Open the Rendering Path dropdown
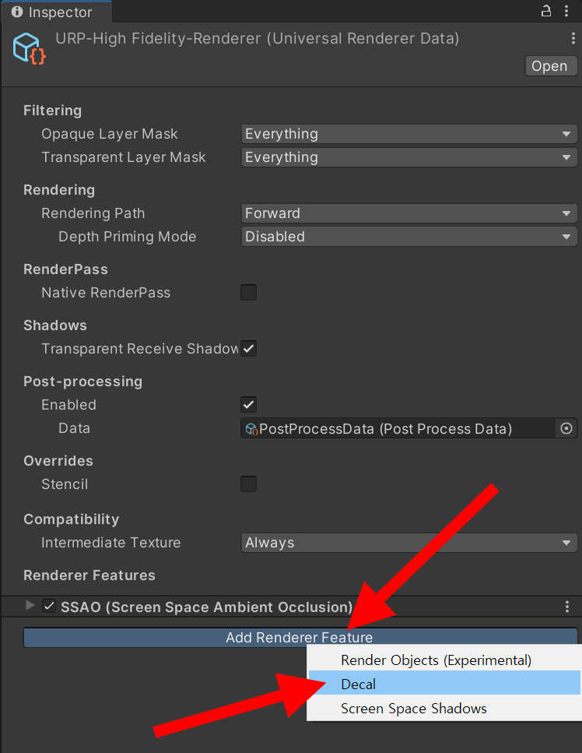Image resolution: width=582 pixels, height=753 pixels. [408, 213]
